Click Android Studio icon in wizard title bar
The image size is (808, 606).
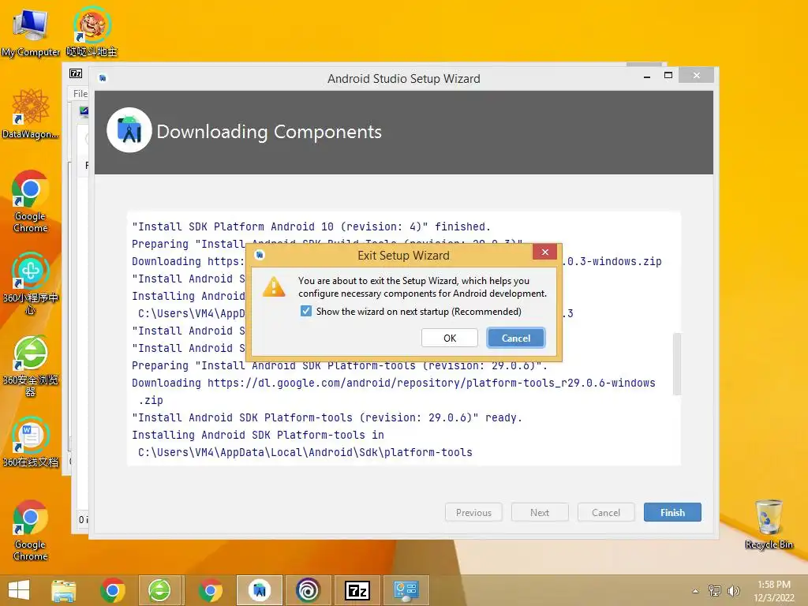point(103,78)
